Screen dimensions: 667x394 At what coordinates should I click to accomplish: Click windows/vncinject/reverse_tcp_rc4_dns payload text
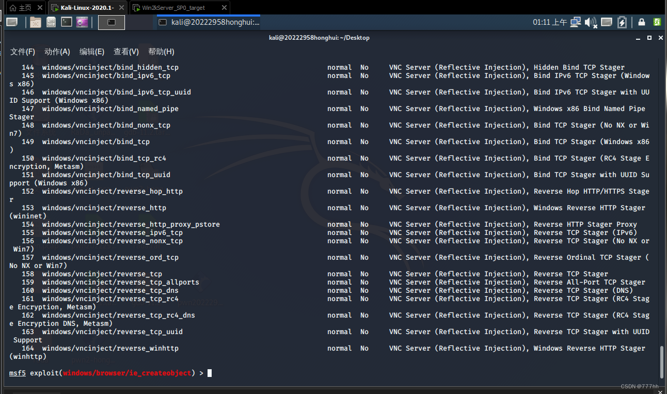[119, 316]
